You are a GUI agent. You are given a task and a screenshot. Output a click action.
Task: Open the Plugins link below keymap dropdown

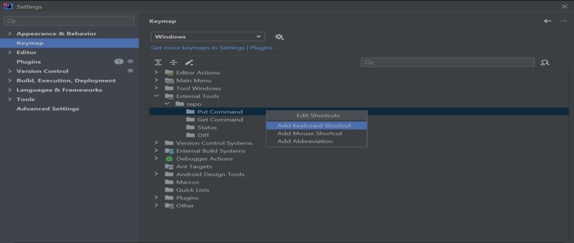pos(261,48)
